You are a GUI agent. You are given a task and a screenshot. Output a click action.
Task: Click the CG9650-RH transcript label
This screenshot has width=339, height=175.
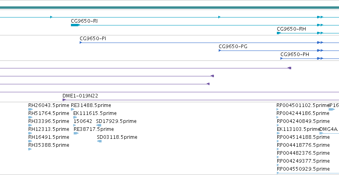tap(291, 29)
